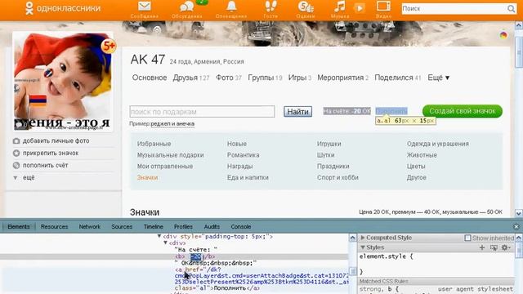
Task: Click Toggle Element State icon in Styles
Action: pos(494,247)
